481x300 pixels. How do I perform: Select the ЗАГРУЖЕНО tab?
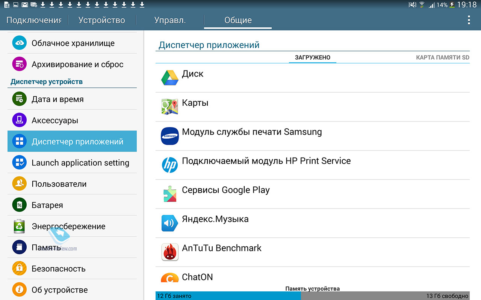click(313, 57)
